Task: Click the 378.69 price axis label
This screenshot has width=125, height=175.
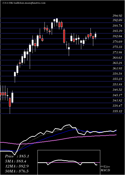Action: [x=117, y=42]
